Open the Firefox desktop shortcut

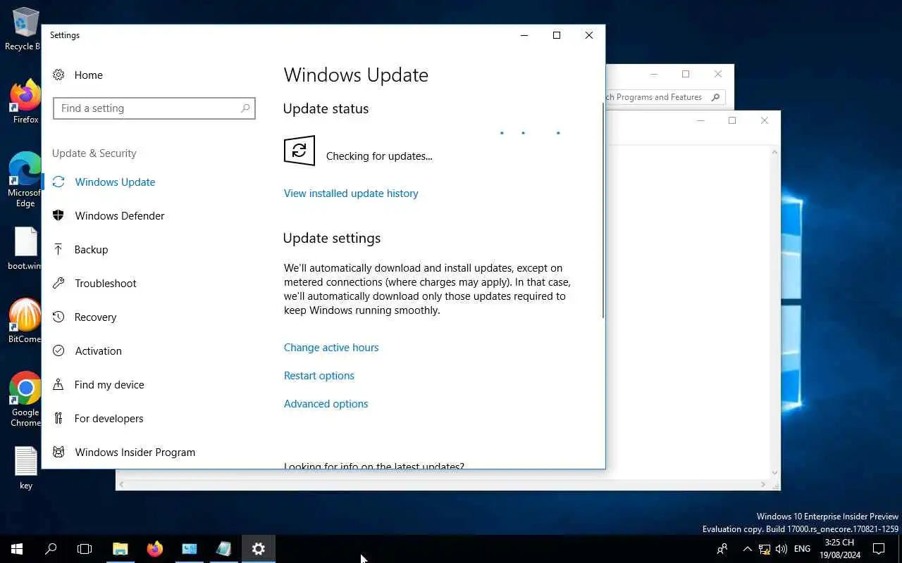click(25, 102)
